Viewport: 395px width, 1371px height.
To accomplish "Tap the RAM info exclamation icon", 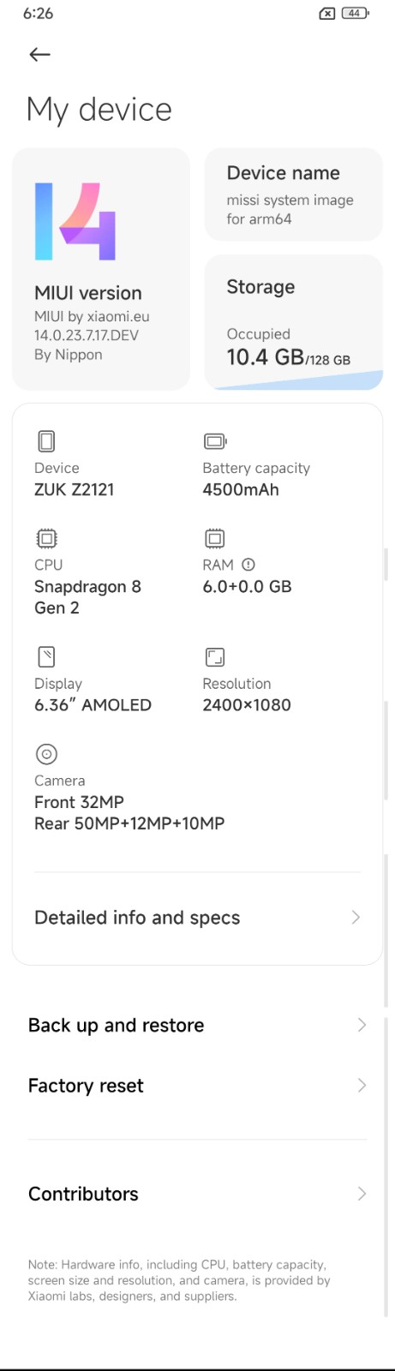I will [x=248, y=565].
